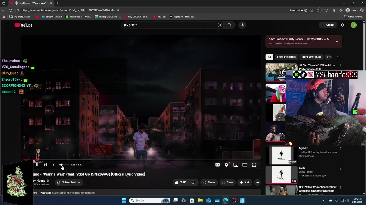Click the #JayHound hashtag

(x=59, y=193)
